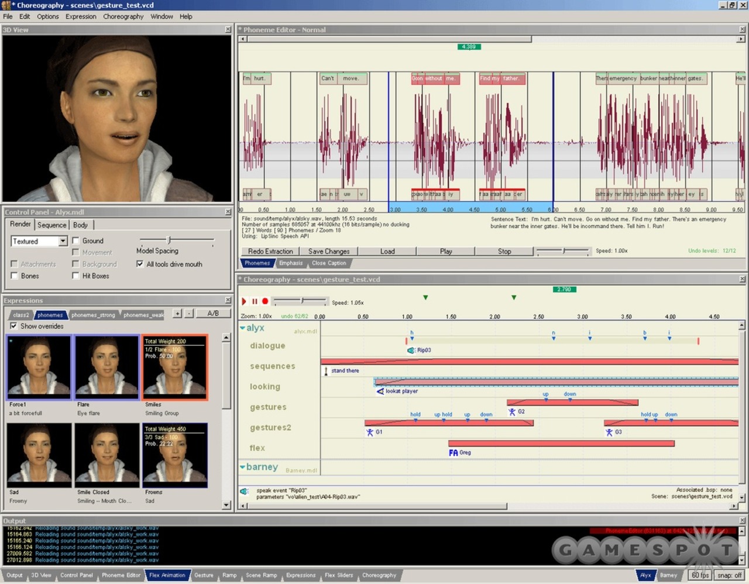Screen dimensions: 749x584
Task: Click the A/B button in Expressions
Action: pyautogui.click(x=213, y=314)
